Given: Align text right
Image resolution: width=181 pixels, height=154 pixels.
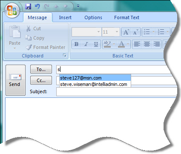Looking at the screenshot, I should pyautogui.click(x=156, y=44).
